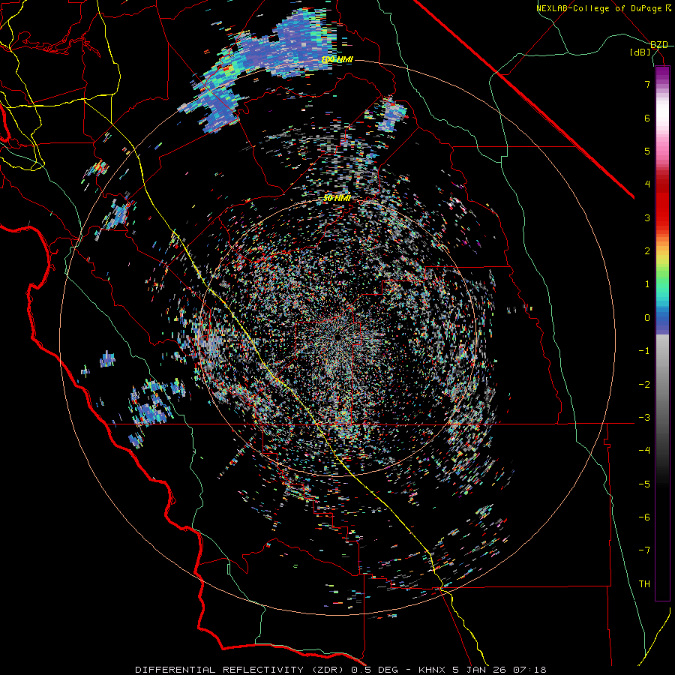Click the NEXLAB-College of DuPage label
Viewport: 675px width, 675px height.
598,8
